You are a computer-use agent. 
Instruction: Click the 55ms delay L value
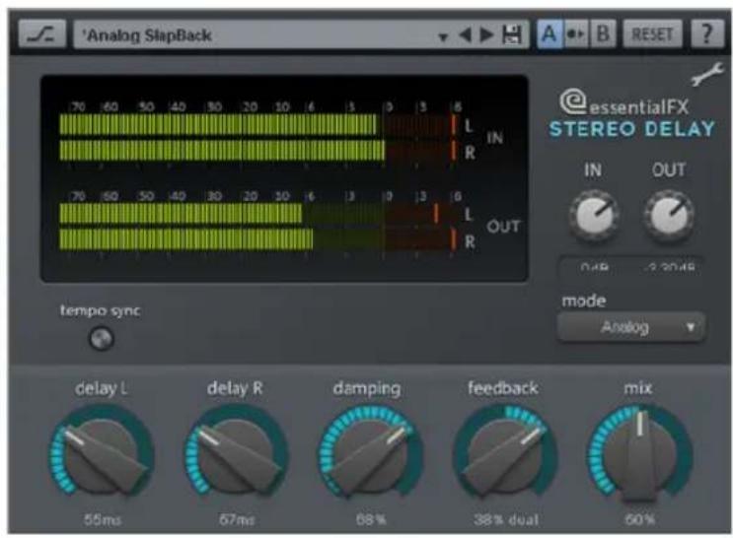pos(103,519)
